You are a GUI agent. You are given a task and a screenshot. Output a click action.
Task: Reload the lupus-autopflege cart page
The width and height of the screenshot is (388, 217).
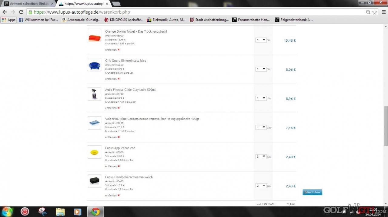(21, 12)
